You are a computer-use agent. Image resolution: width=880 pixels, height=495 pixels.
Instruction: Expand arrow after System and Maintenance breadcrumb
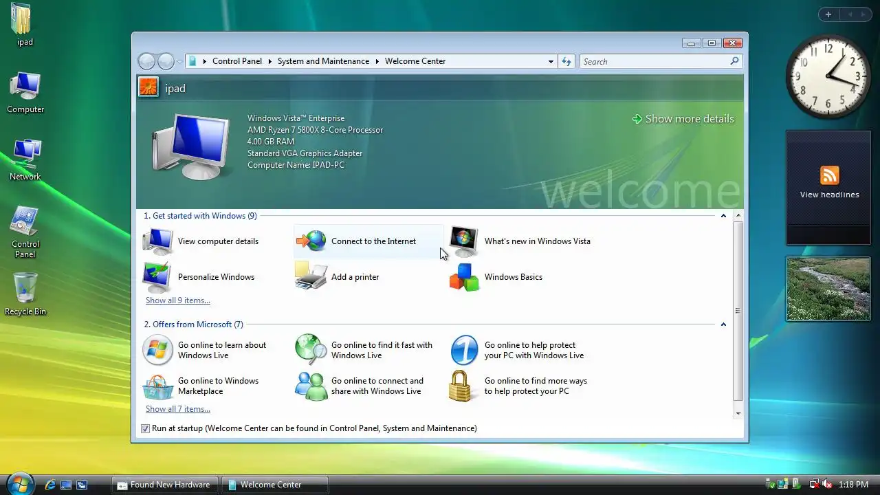377,61
